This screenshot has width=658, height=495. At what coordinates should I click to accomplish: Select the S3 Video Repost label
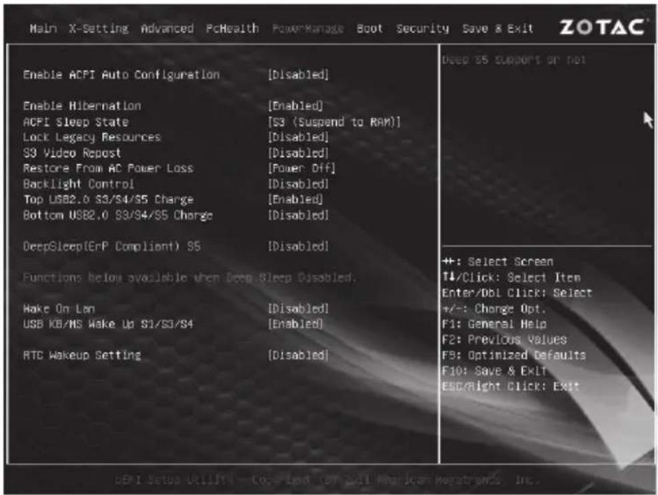coord(72,153)
